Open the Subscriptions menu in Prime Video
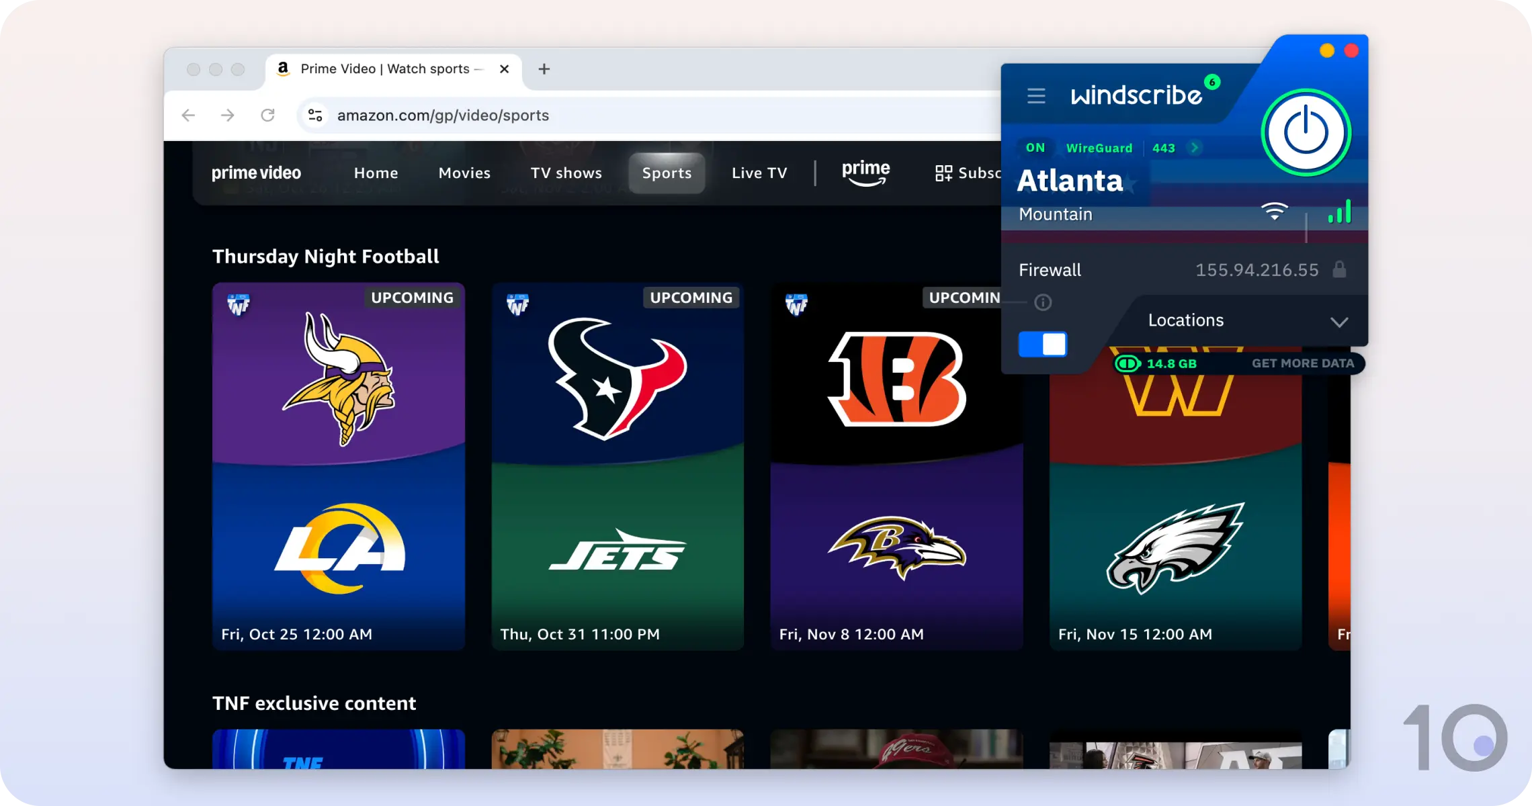1532x806 pixels. [x=968, y=173]
